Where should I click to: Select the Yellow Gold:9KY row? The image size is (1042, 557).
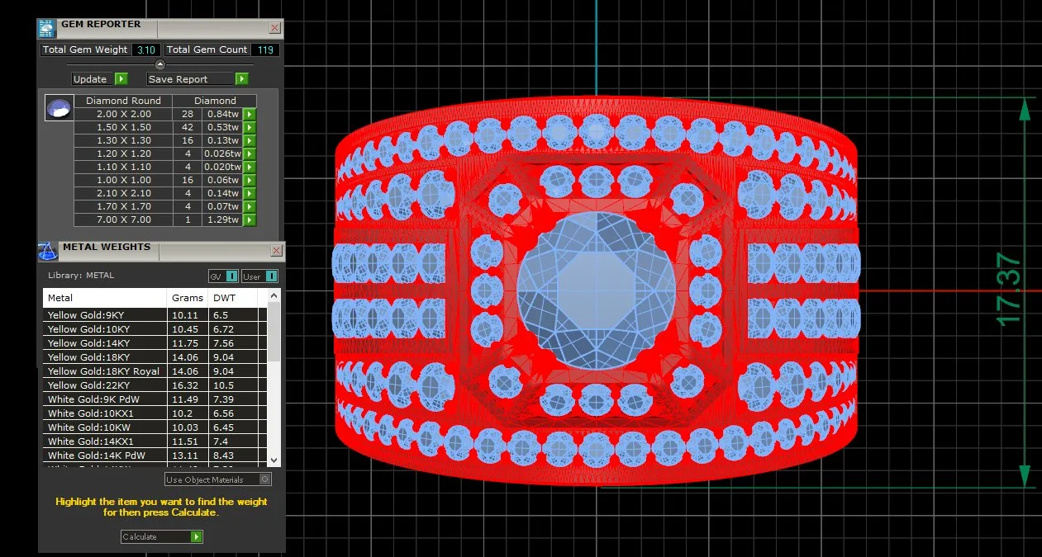pos(155,315)
